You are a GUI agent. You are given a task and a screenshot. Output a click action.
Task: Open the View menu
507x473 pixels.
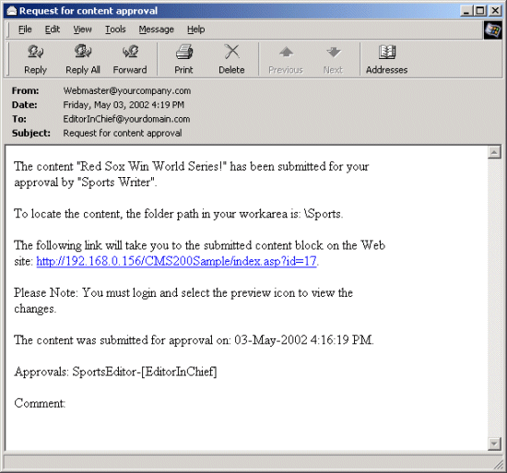coord(82,30)
